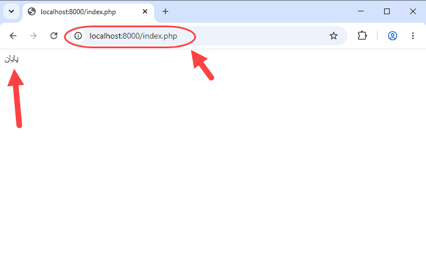The height and width of the screenshot is (262, 426).
Task: Click the Persian text on page
Action: (x=11, y=59)
